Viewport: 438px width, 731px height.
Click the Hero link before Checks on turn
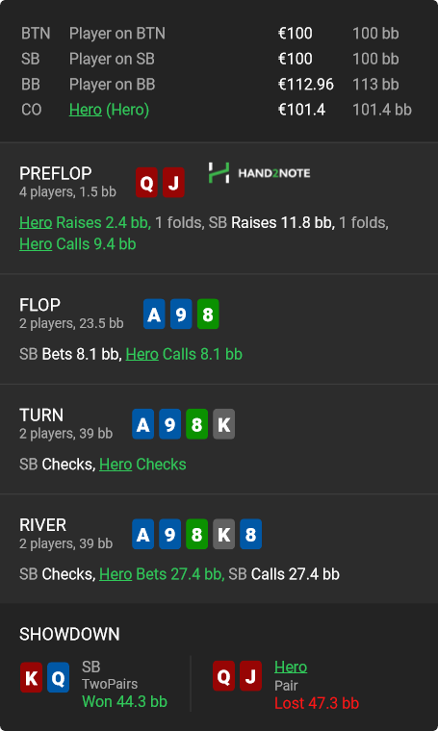point(116,465)
